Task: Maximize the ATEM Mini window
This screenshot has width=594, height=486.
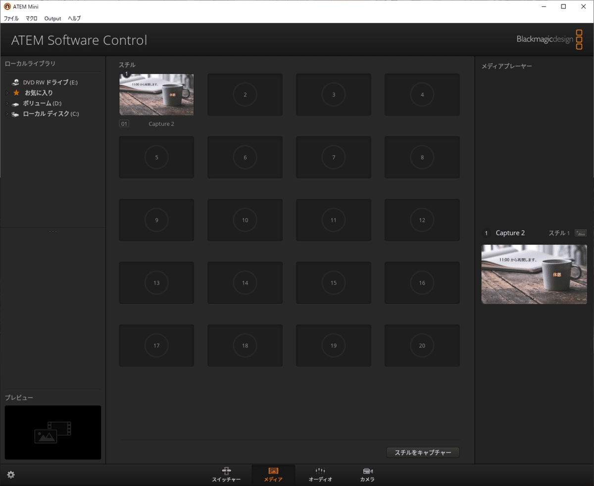Action: pyautogui.click(x=563, y=6)
